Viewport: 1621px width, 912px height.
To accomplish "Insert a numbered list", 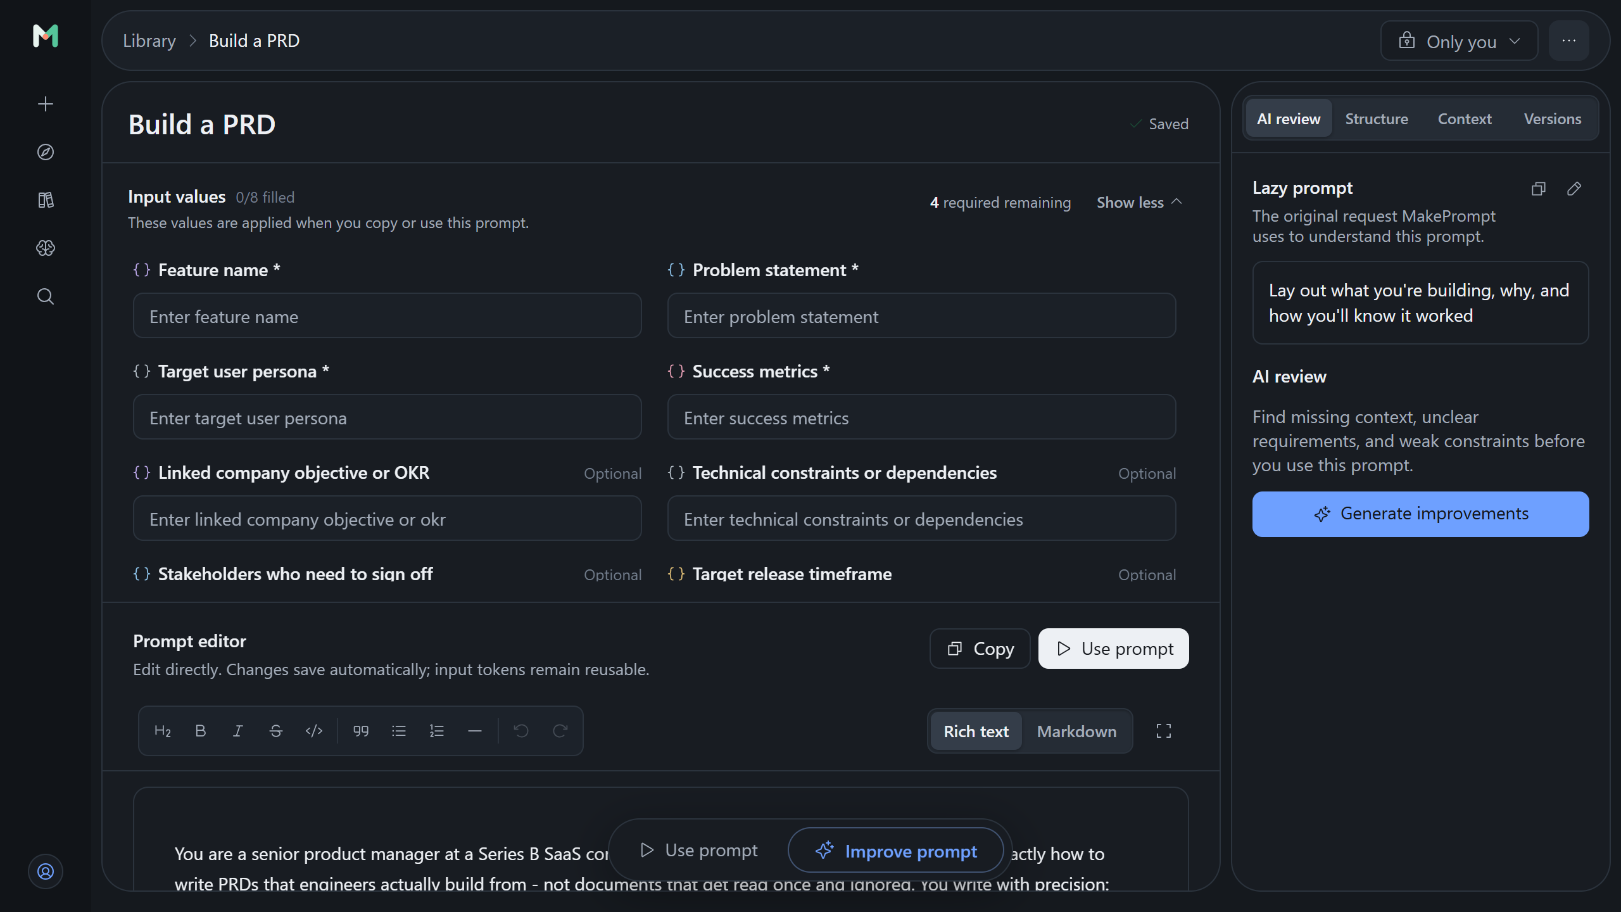I will (437, 731).
